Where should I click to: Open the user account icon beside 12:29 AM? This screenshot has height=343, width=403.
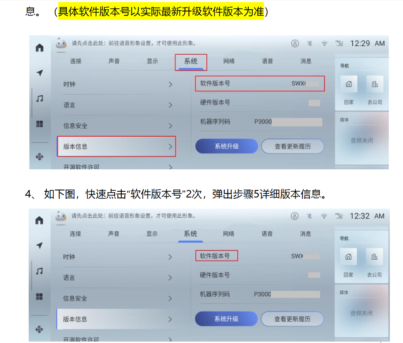[295, 43]
